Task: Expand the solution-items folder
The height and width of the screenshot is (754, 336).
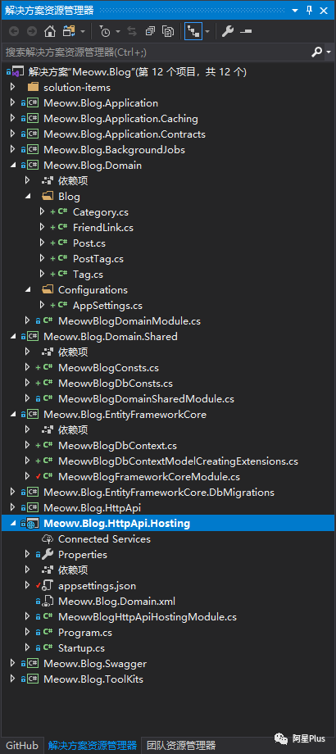Action: pyautogui.click(x=12, y=88)
